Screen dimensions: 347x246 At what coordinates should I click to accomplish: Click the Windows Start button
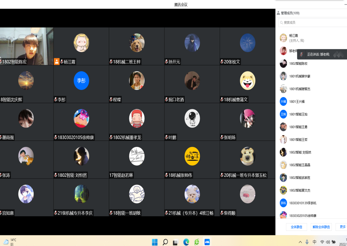coord(155,242)
